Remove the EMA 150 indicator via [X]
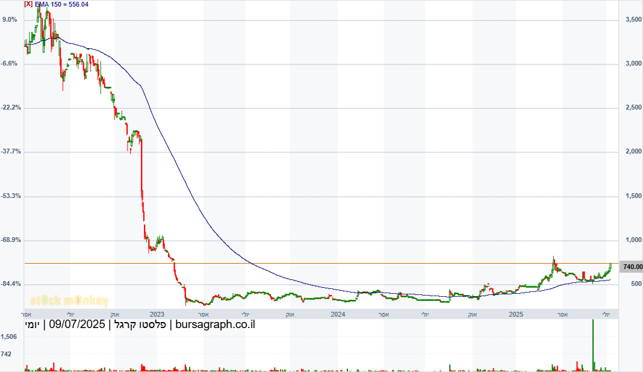Screen dimensions: 643x372 (x=28, y=4)
